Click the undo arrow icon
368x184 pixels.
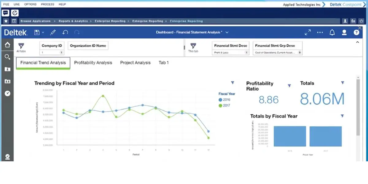click(65, 32)
